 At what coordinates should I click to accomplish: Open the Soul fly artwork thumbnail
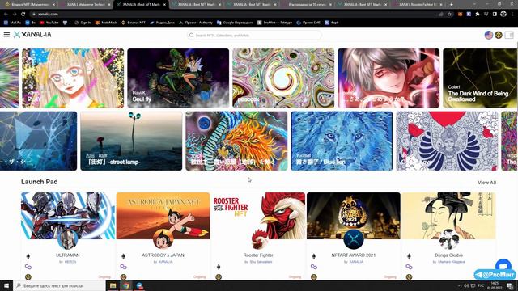click(x=178, y=78)
